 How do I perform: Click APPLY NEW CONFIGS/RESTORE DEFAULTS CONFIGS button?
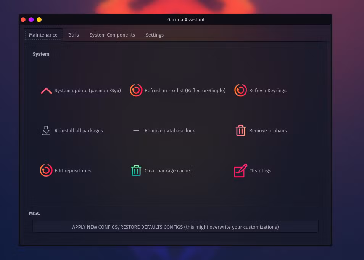176,227
